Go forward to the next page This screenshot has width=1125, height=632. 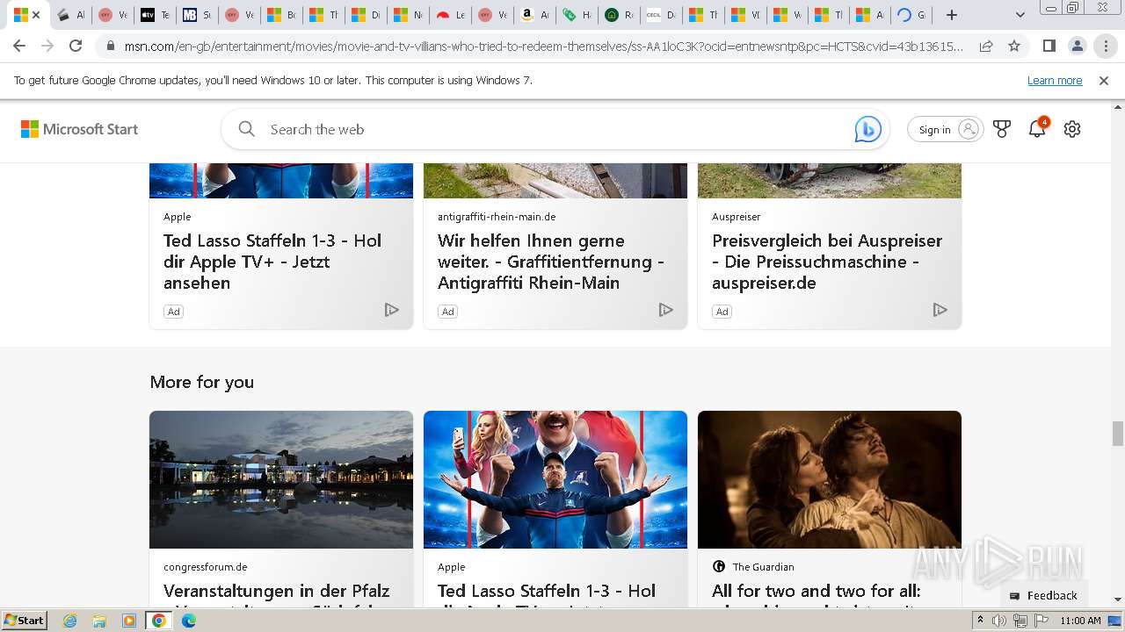47,46
